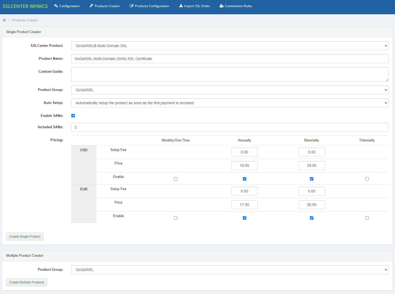Click the SSLCENTER WHMCS logo link
The width and height of the screenshot is (395, 294).
tap(25, 6)
